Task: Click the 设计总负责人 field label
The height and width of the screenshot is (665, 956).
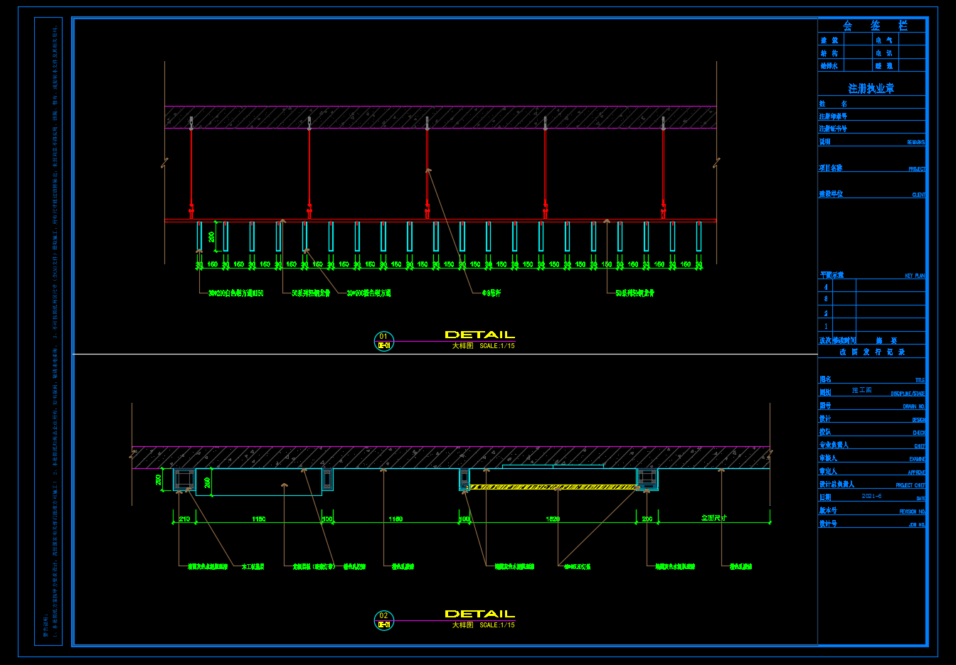Action: tap(836, 485)
